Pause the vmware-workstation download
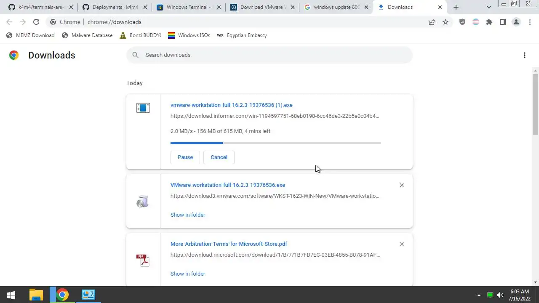Viewport: 539px width, 303px height. coord(185,157)
